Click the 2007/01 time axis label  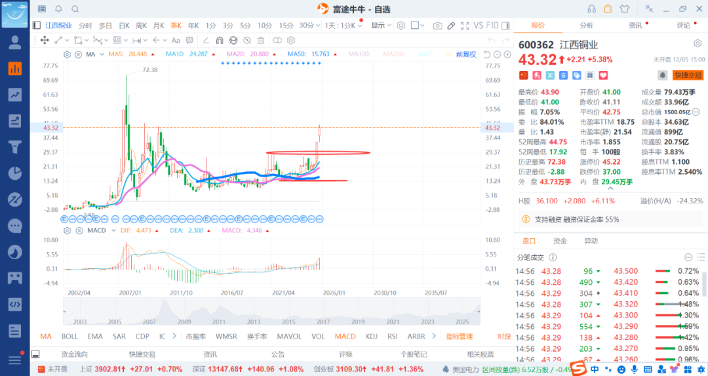[130, 293]
